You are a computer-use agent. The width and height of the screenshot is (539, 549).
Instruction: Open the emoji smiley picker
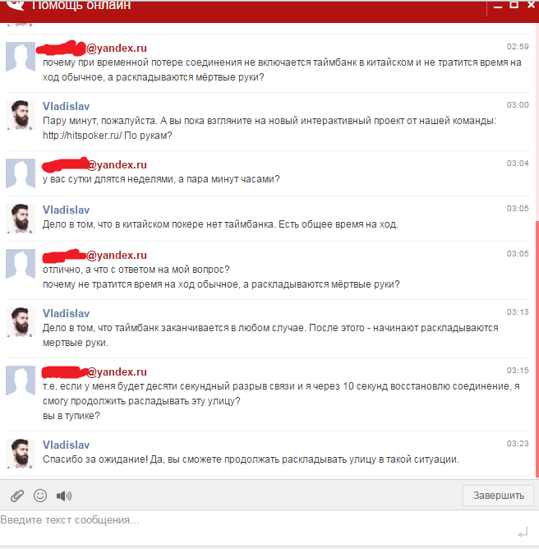(40, 496)
